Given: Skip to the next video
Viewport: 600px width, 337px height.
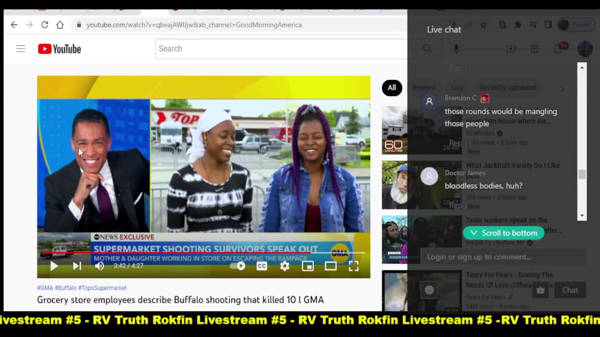Looking at the screenshot, I should click(x=77, y=266).
